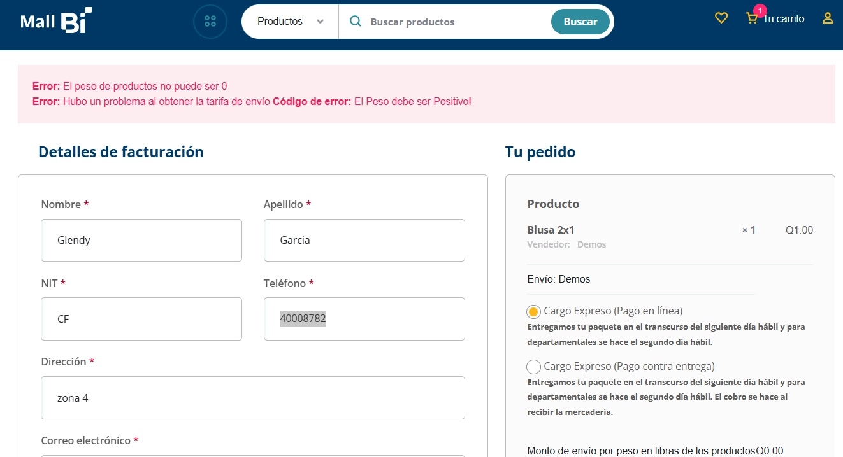Click the Producto column heading
The width and height of the screenshot is (843, 457).
click(553, 204)
